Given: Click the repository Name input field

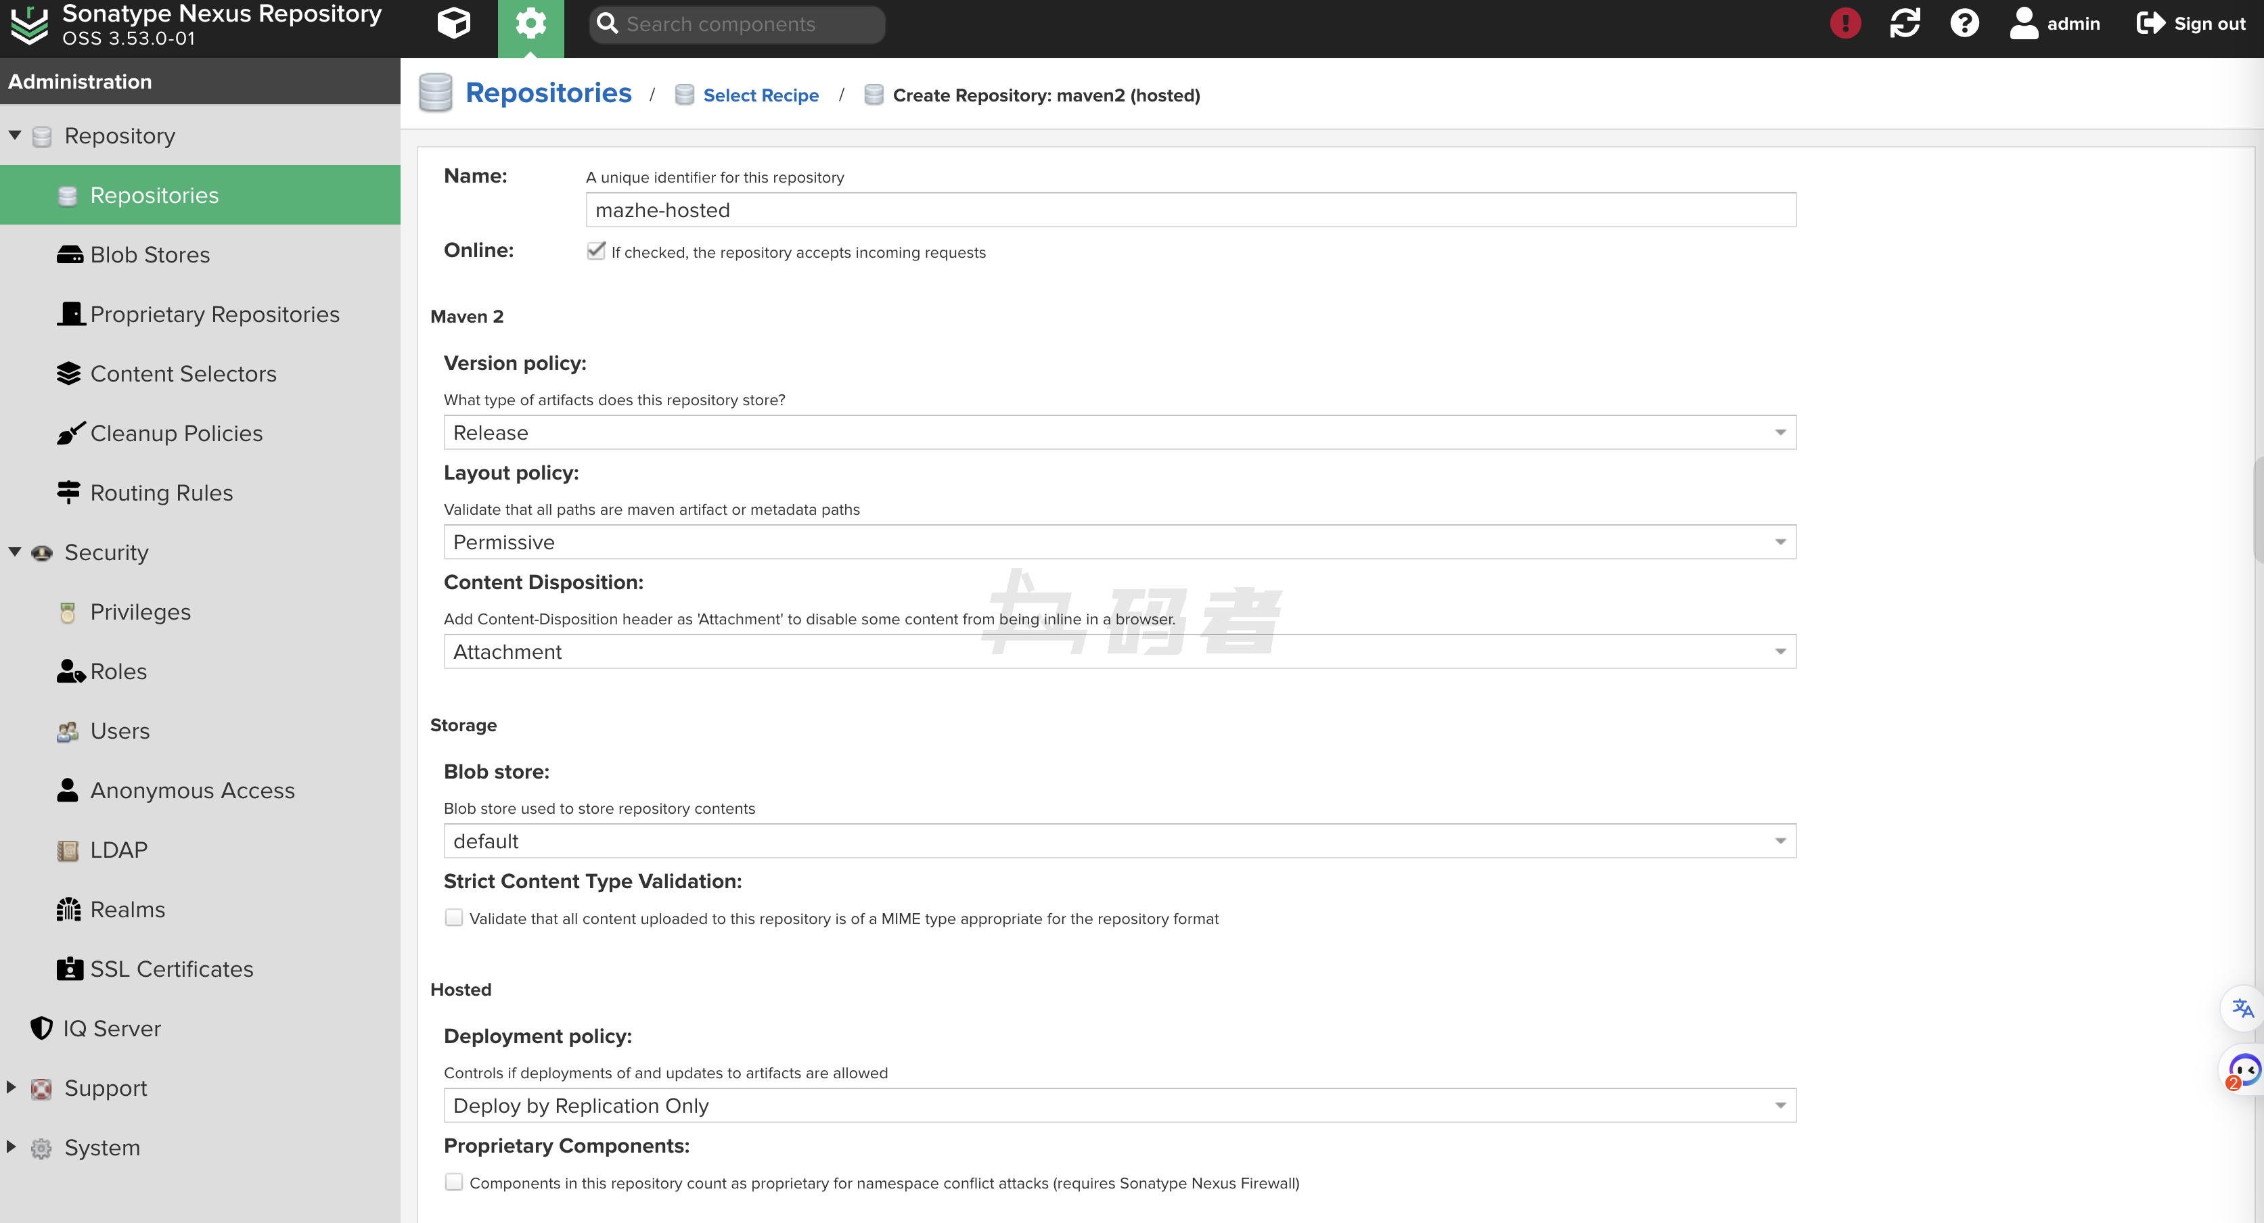Looking at the screenshot, I should tap(1190, 210).
